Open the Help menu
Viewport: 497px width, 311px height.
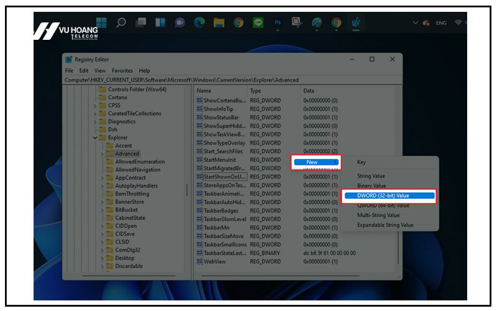(x=144, y=70)
